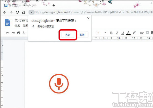Close the Google 文件 browser tab

pos(46,5)
